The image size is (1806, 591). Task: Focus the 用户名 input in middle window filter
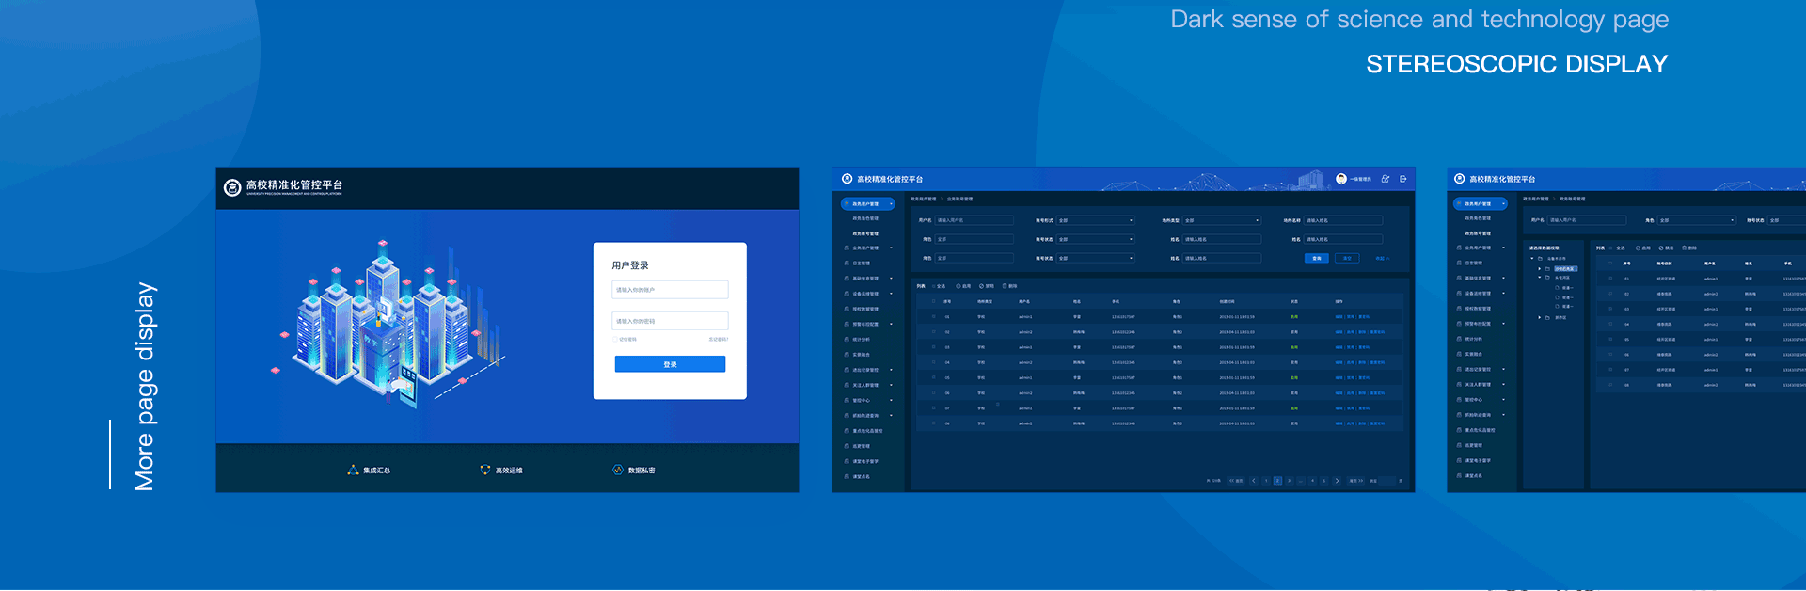pos(974,220)
